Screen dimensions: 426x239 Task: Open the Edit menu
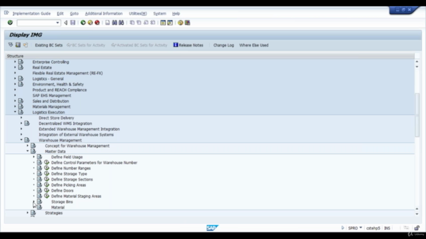pyautogui.click(x=60, y=13)
